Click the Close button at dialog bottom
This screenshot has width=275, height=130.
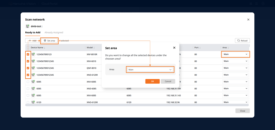(242, 111)
